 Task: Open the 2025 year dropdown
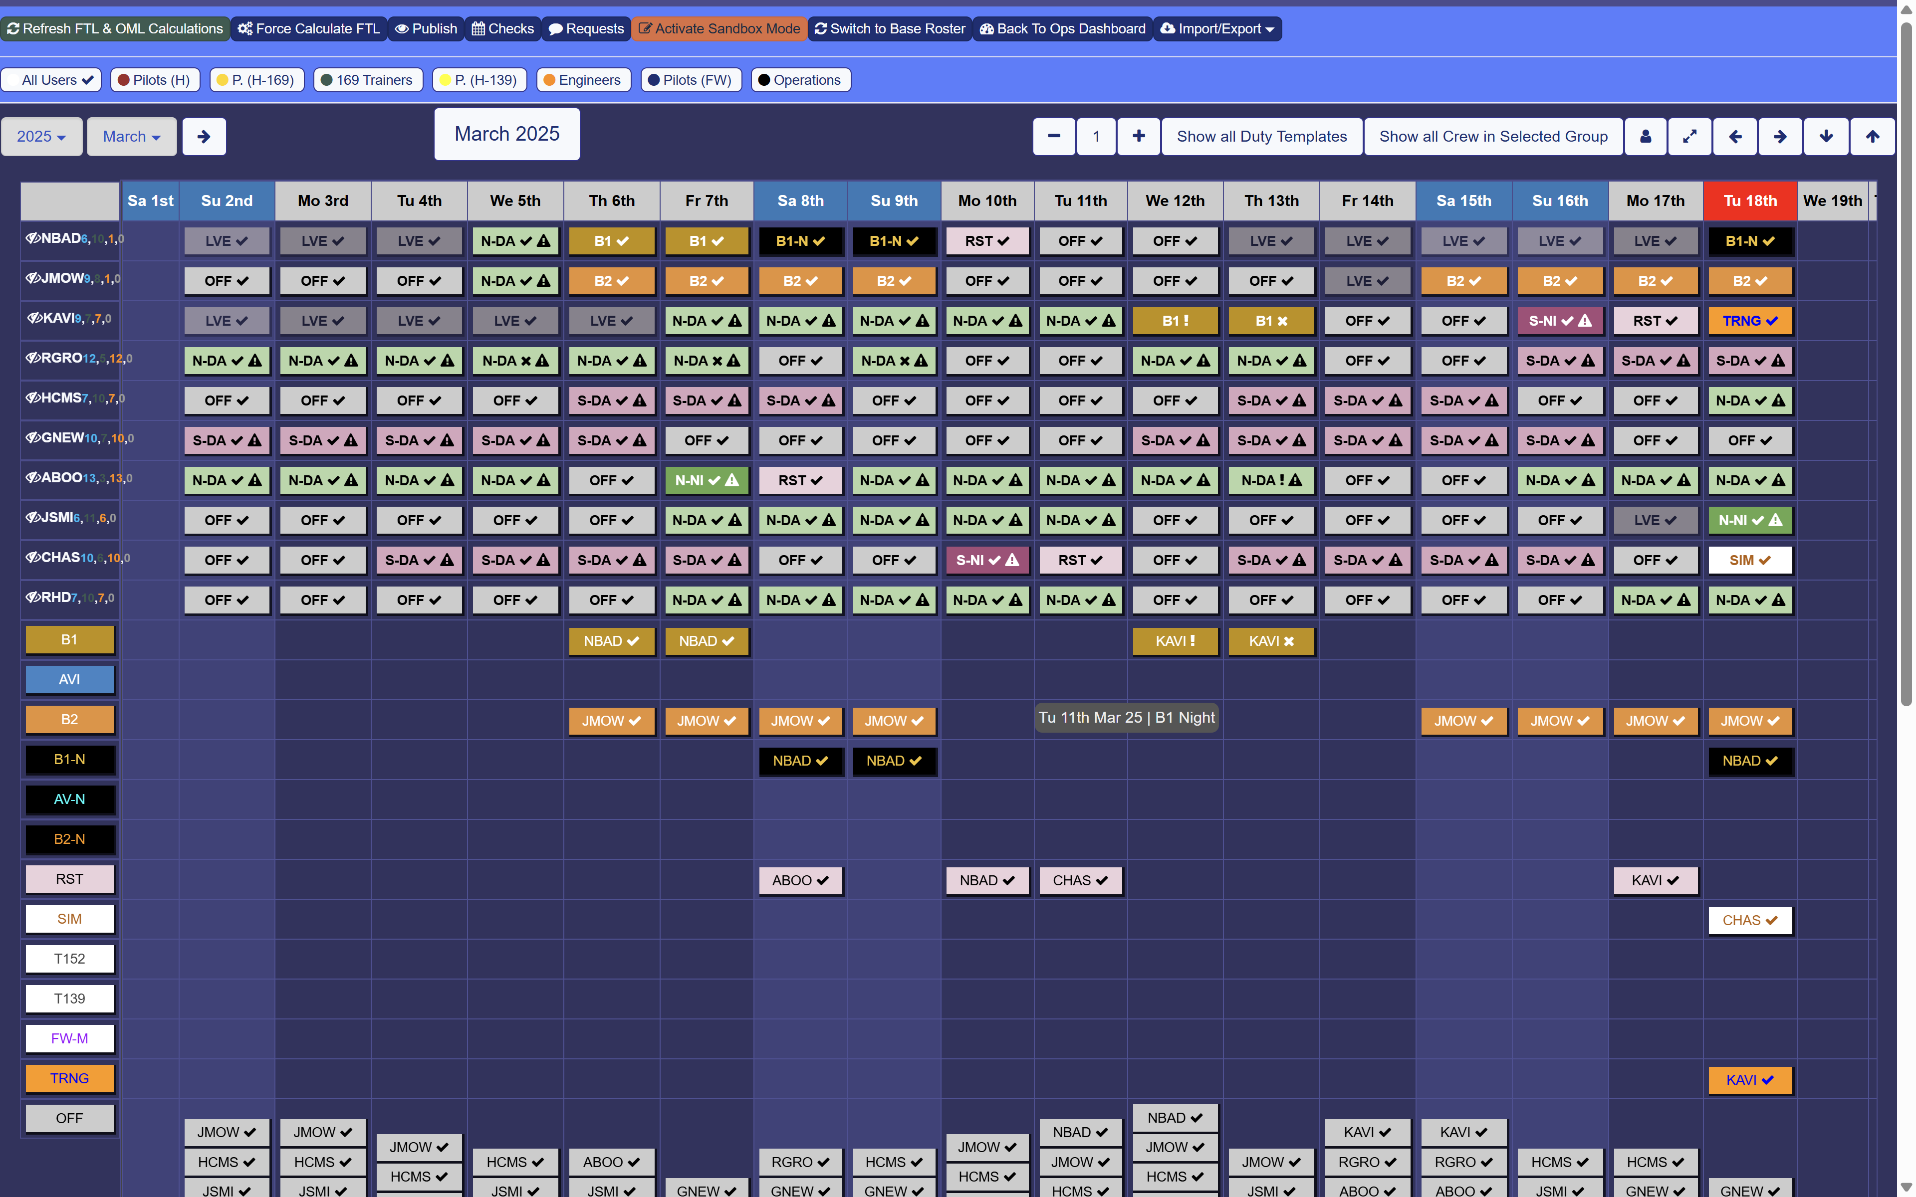[x=41, y=136]
